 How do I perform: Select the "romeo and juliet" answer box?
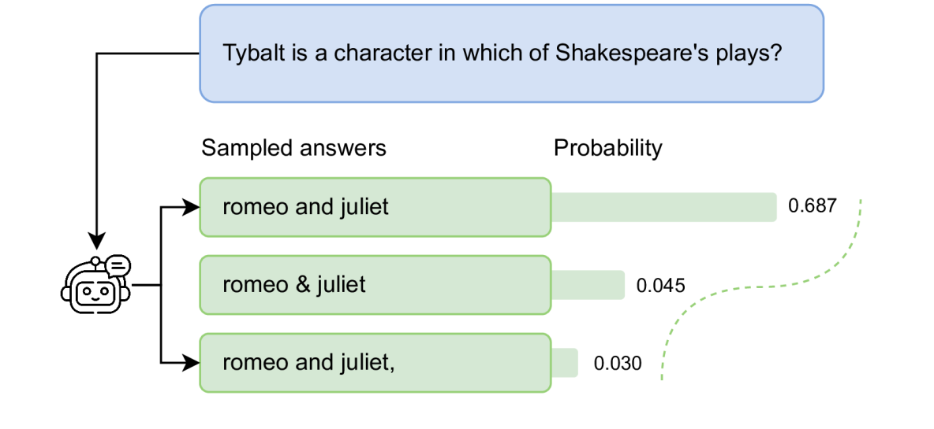pyautogui.click(x=375, y=207)
